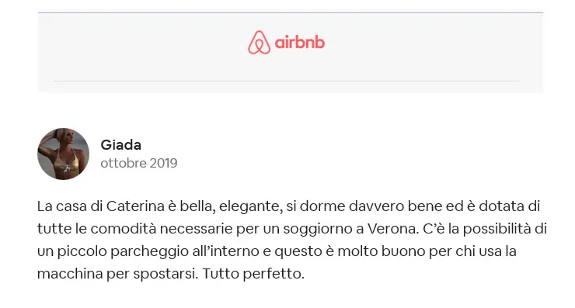575x308 pixels.
Task: Click the reviewer name Giada
Action: point(121,145)
